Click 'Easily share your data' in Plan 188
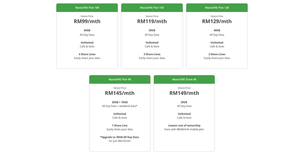 point(87,58)
